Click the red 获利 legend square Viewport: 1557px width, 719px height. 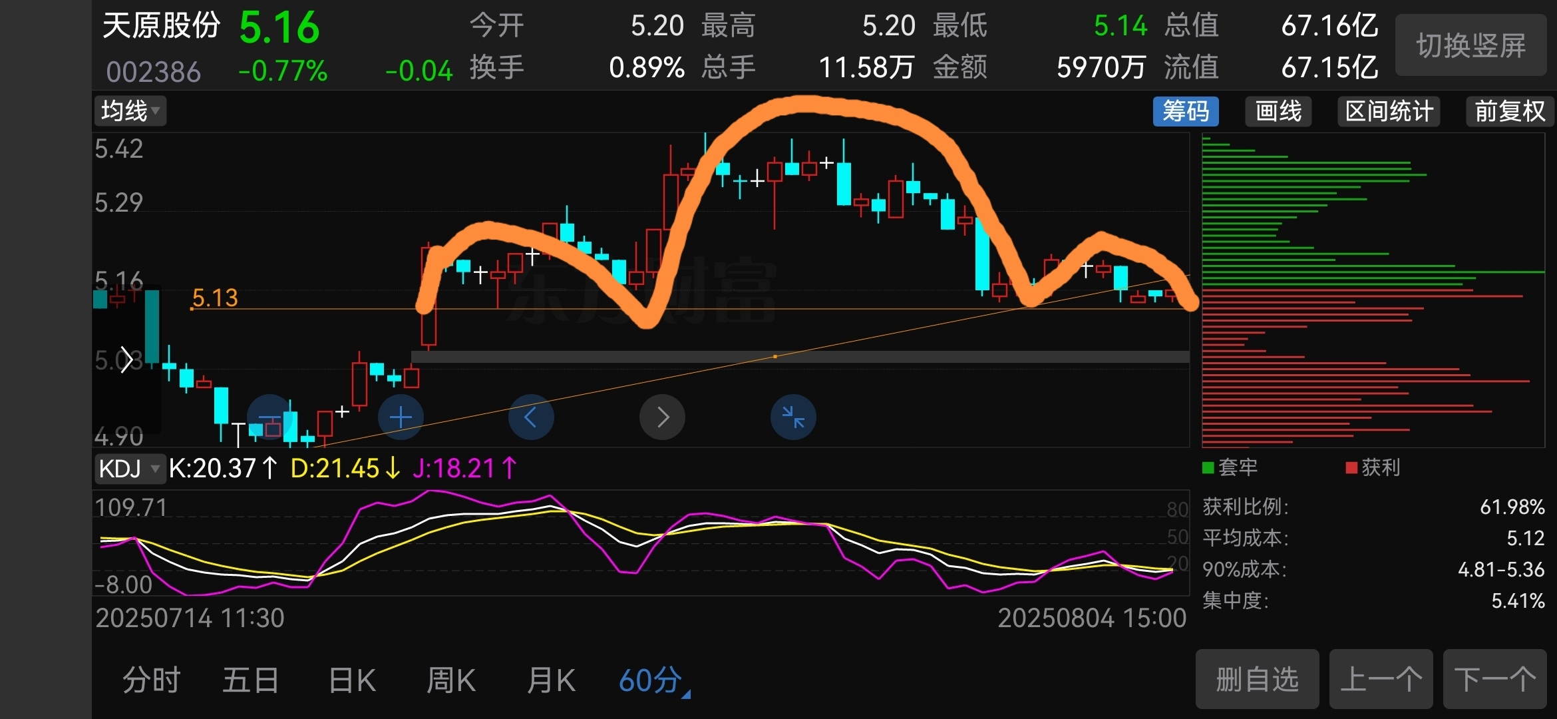coord(1351,468)
